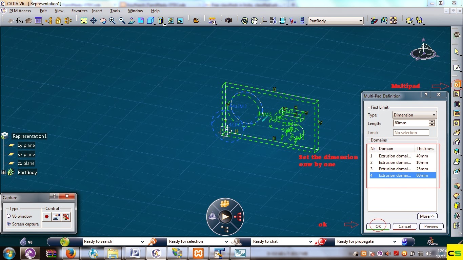Image resolution: width=463 pixels, height=260 pixels.
Task: Enable the V6 window capture type
Action: click(9, 216)
